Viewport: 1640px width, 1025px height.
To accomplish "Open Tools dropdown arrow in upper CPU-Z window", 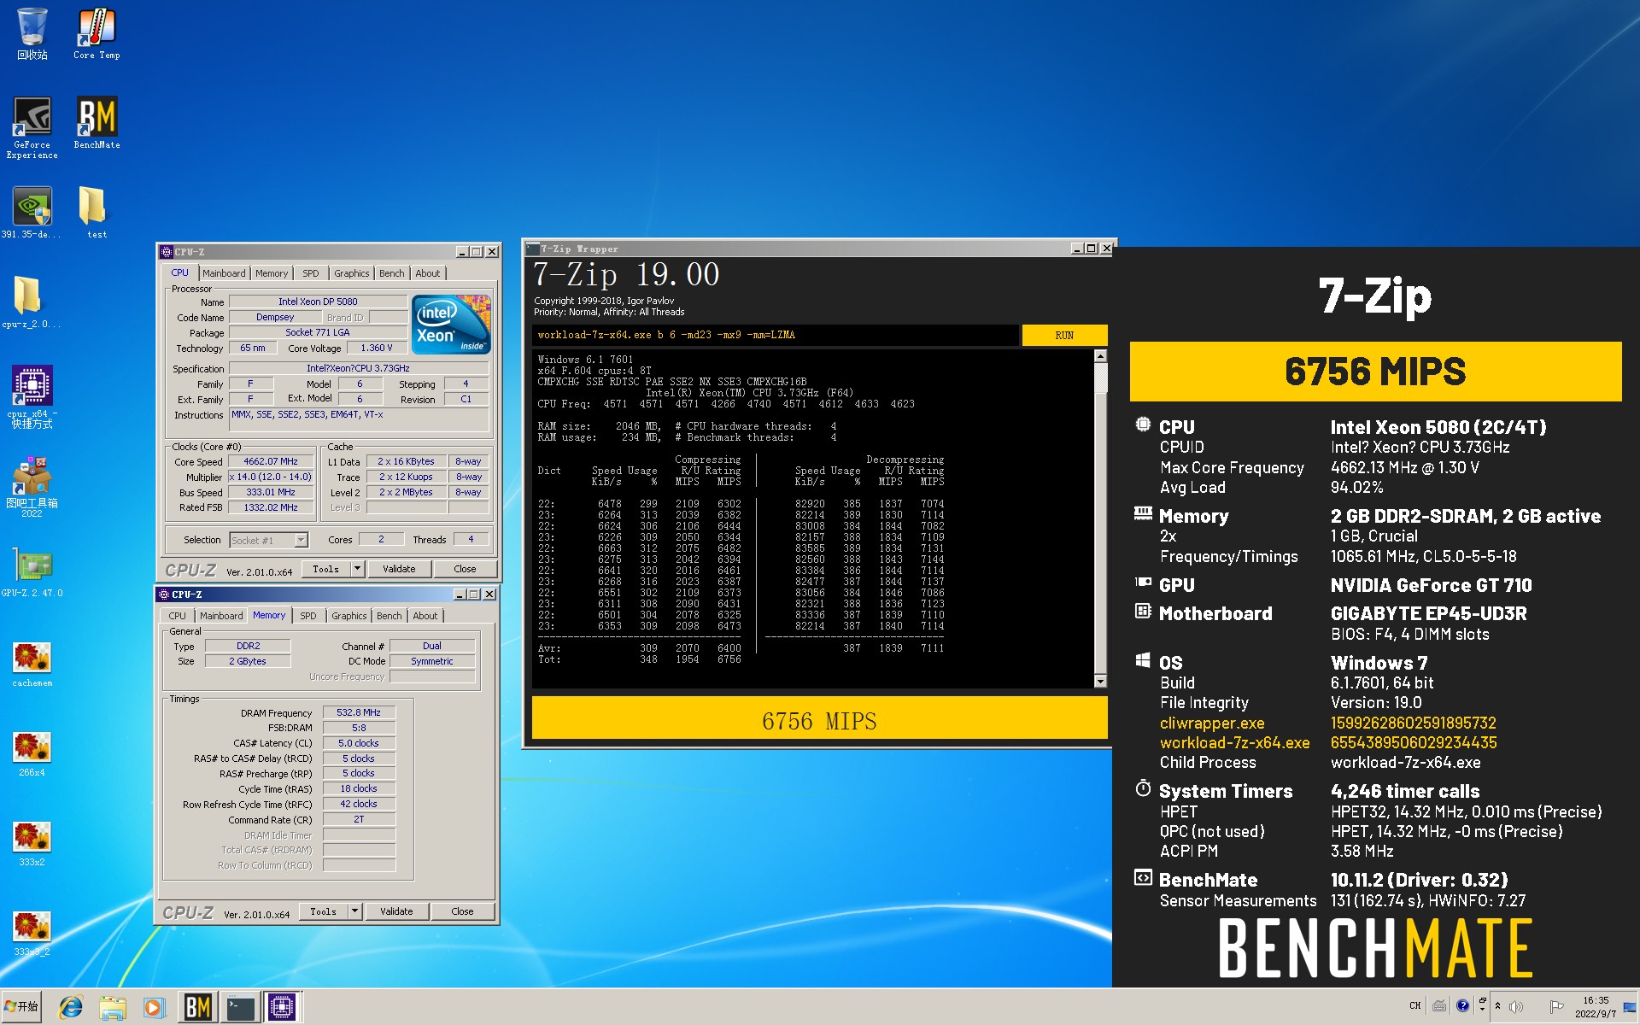I will [x=357, y=569].
